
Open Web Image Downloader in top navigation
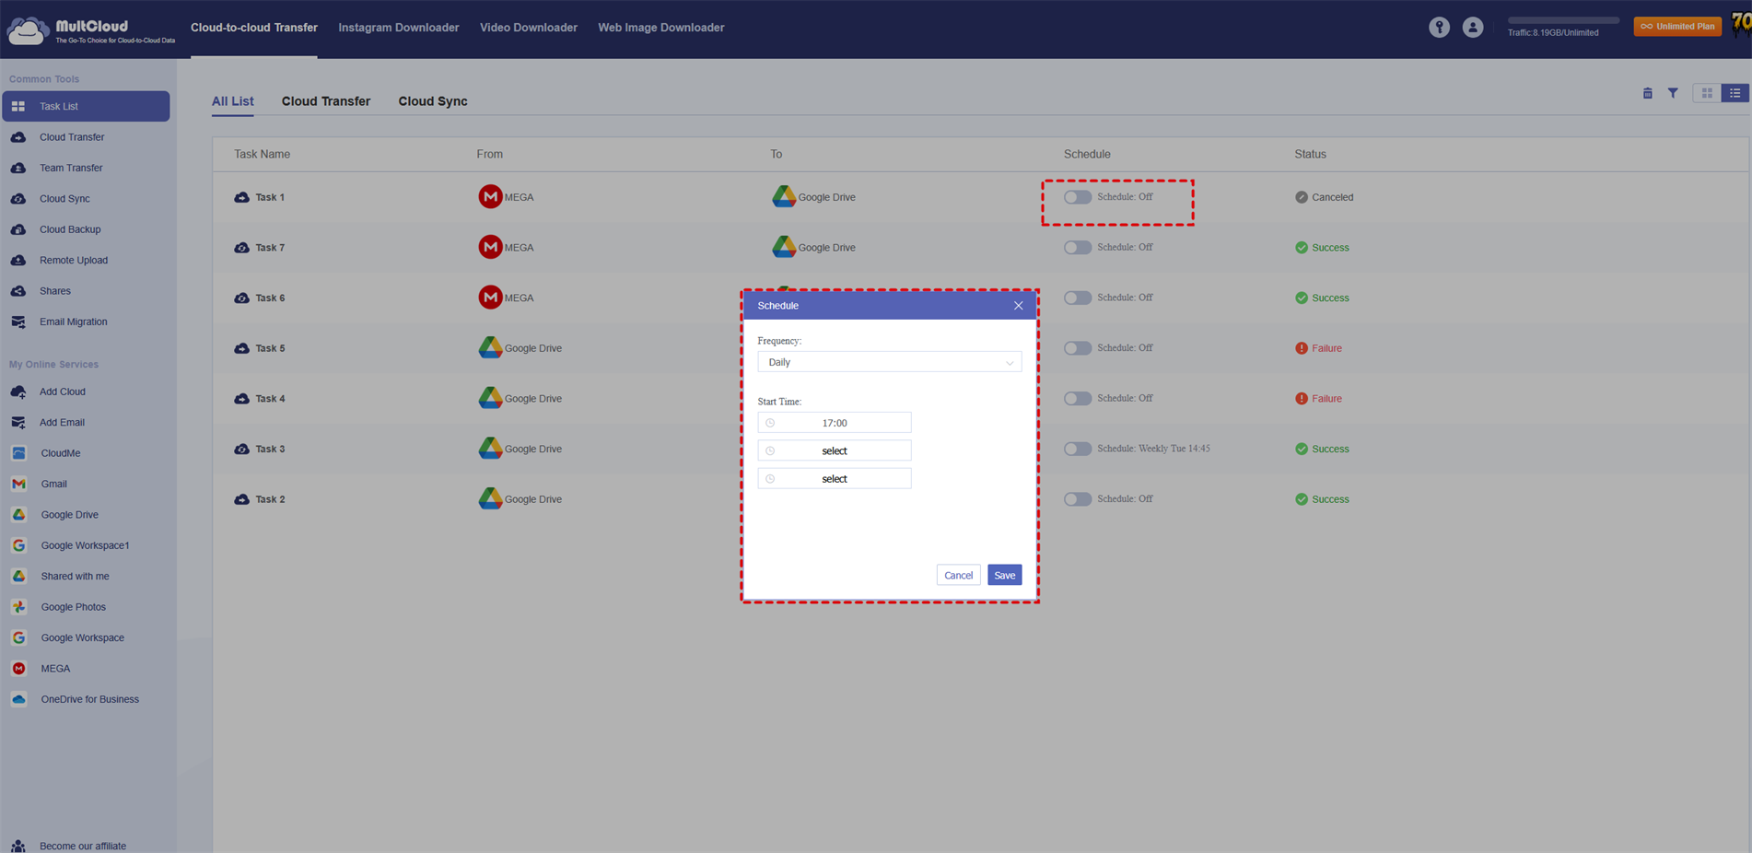[661, 28]
